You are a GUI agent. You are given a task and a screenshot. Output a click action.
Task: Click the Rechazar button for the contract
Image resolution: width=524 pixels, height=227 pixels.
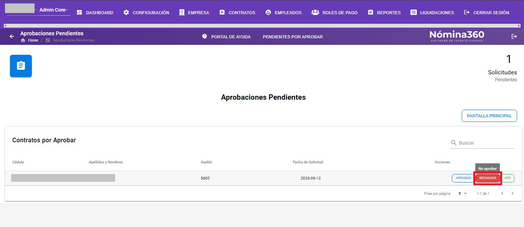click(488, 178)
